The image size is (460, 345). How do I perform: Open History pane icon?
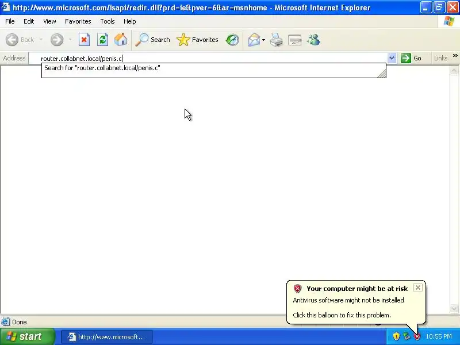tap(232, 40)
